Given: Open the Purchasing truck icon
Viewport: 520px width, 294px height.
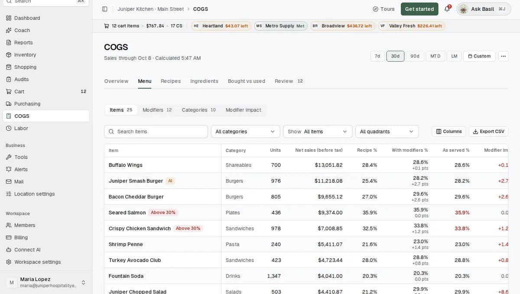Looking at the screenshot, I should [9, 104].
